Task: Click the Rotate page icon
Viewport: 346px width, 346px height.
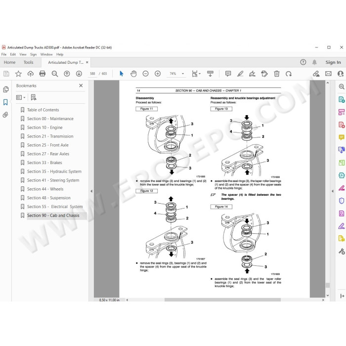Action: pos(289,74)
